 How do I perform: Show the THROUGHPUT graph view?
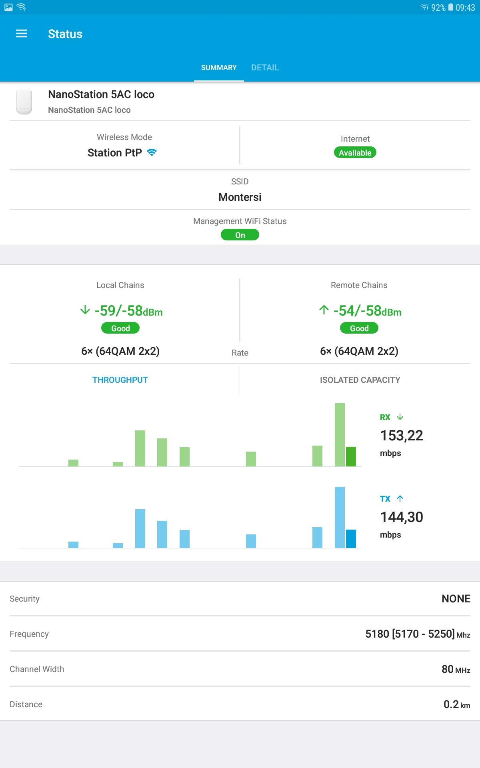pyautogui.click(x=120, y=380)
